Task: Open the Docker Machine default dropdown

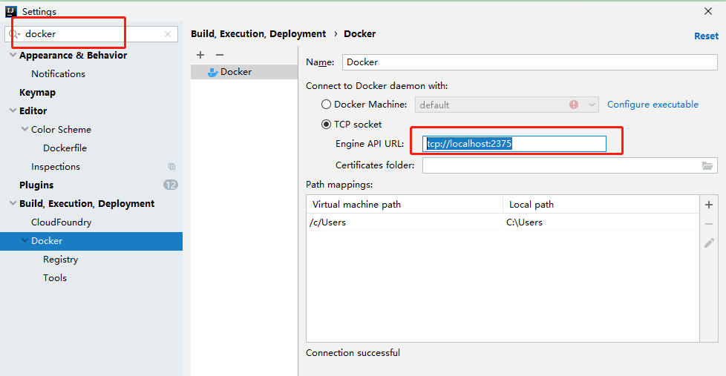Action: (x=592, y=105)
